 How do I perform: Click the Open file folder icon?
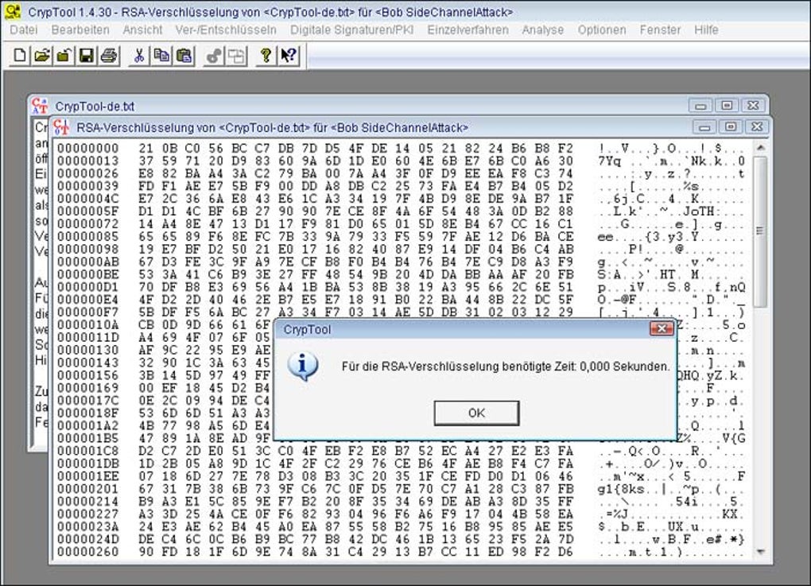42,56
